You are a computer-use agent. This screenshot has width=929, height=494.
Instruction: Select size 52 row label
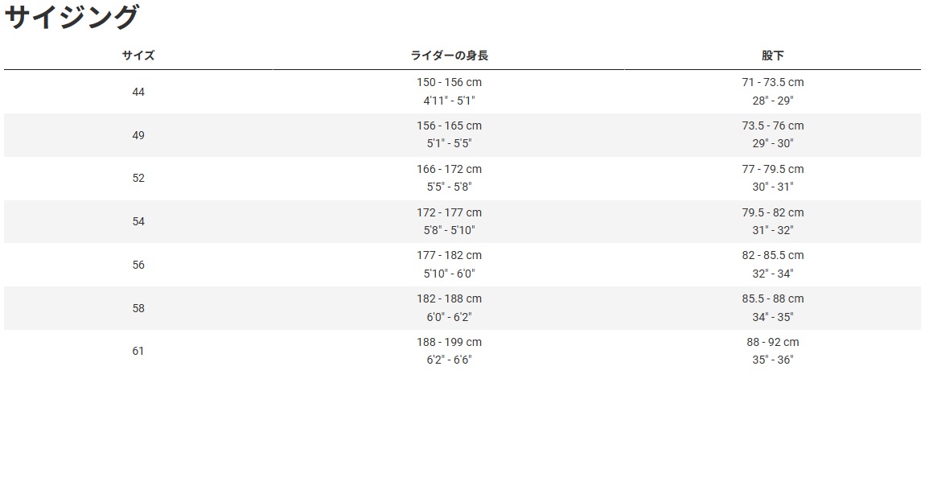pos(138,178)
